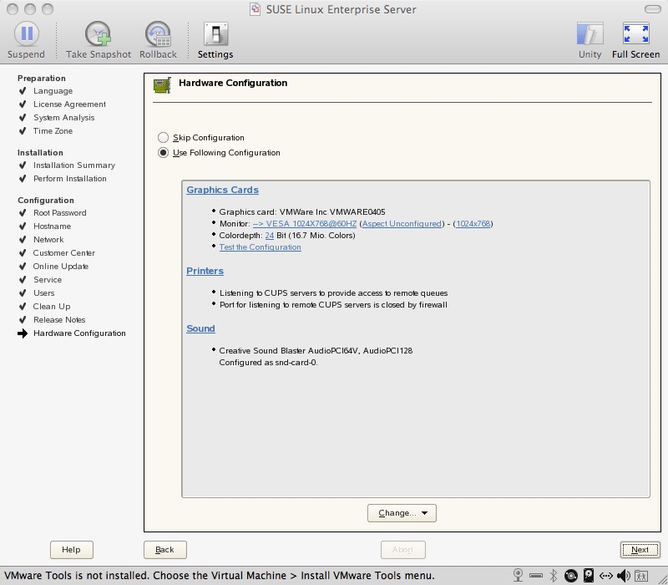Click the CUPS port closed by firewall line

click(333, 305)
